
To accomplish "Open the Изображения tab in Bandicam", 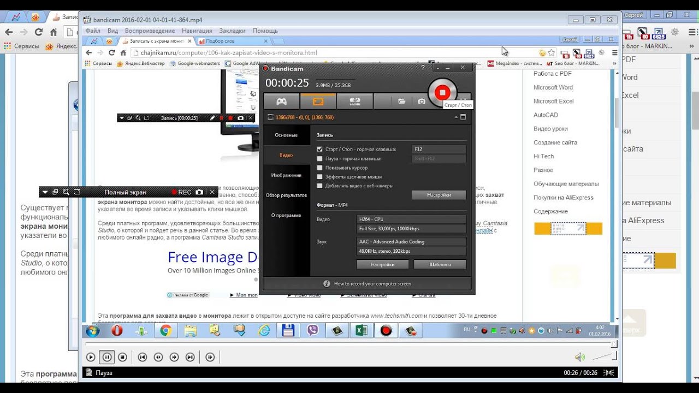I will pos(286,175).
